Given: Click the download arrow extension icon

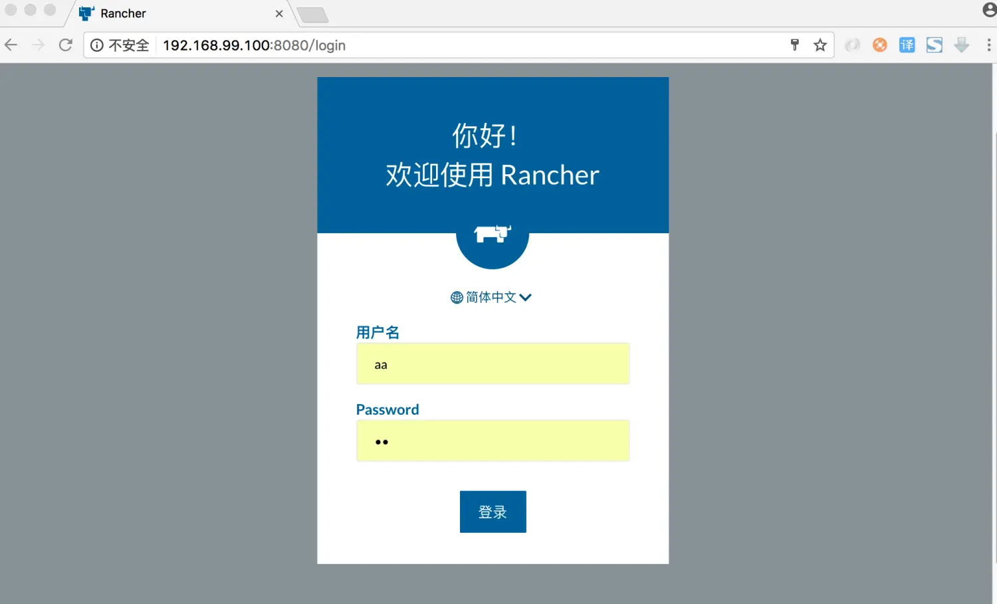Looking at the screenshot, I should click(x=961, y=45).
